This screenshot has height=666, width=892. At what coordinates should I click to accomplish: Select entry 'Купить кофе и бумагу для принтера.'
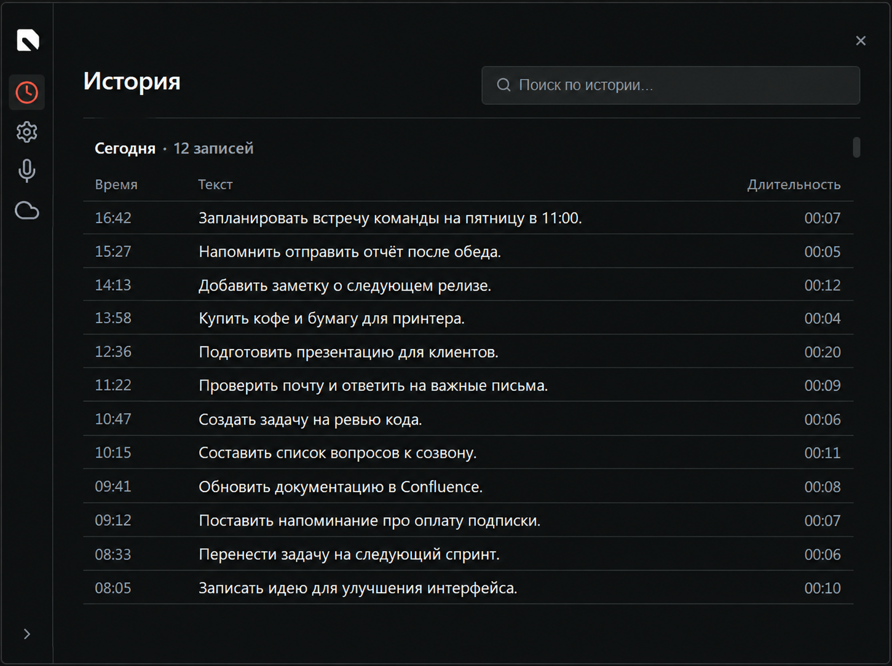468,318
